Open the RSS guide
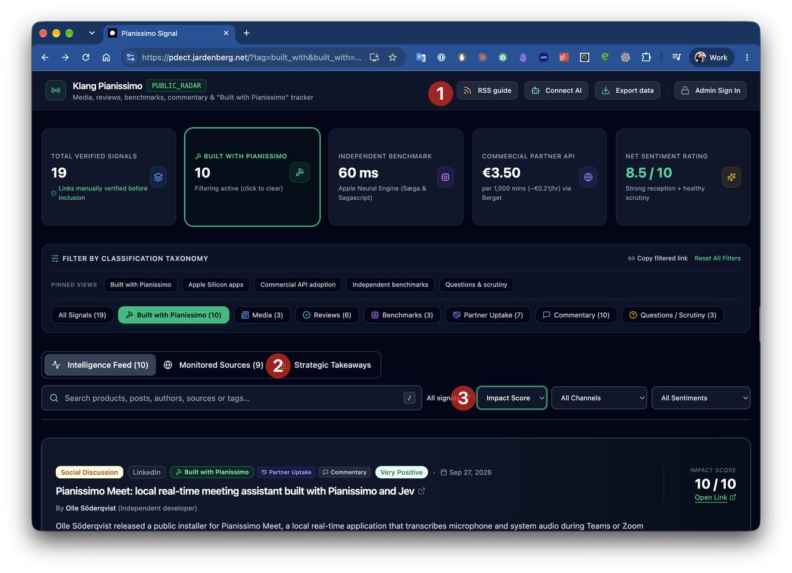 [x=487, y=90]
